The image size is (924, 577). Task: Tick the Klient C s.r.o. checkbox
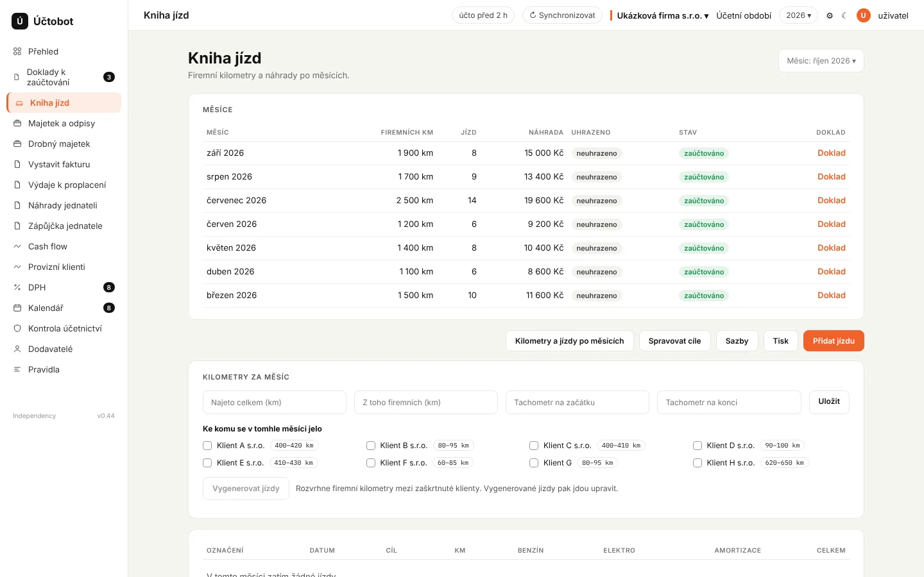coord(534,446)
